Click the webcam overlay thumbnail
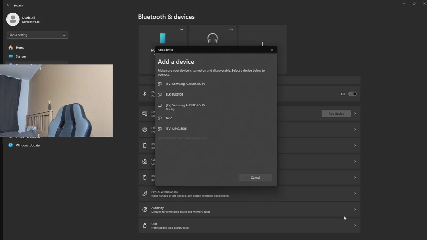The height and width of the screenshot is (240, 427). [56, 101]
